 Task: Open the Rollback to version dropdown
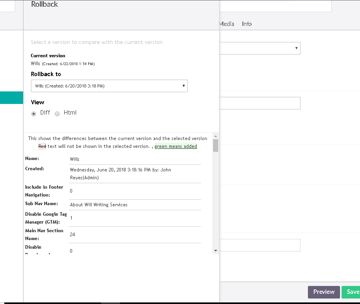(109, 86)
